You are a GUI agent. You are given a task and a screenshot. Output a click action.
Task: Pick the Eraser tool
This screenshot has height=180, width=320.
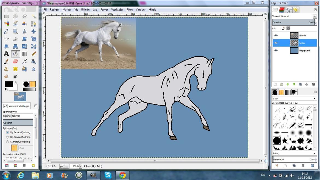pos(15,61)
